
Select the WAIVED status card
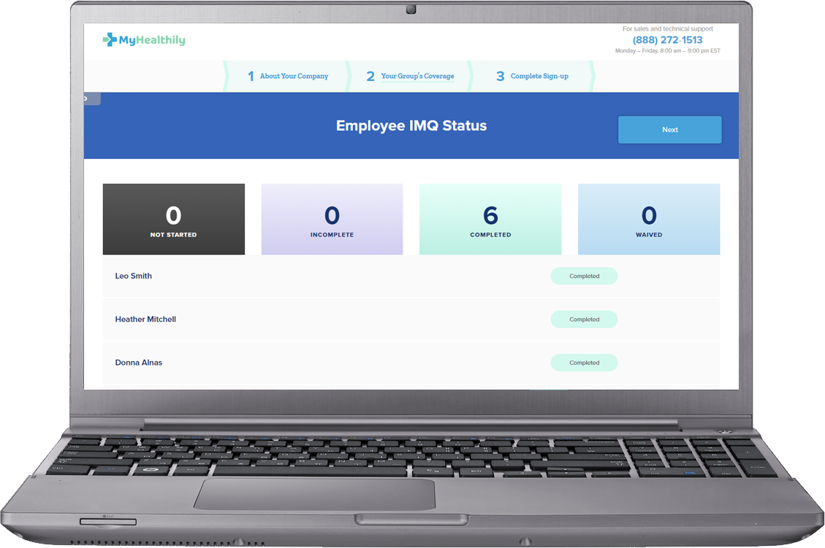pyautogui.click(x=649, y=219)
